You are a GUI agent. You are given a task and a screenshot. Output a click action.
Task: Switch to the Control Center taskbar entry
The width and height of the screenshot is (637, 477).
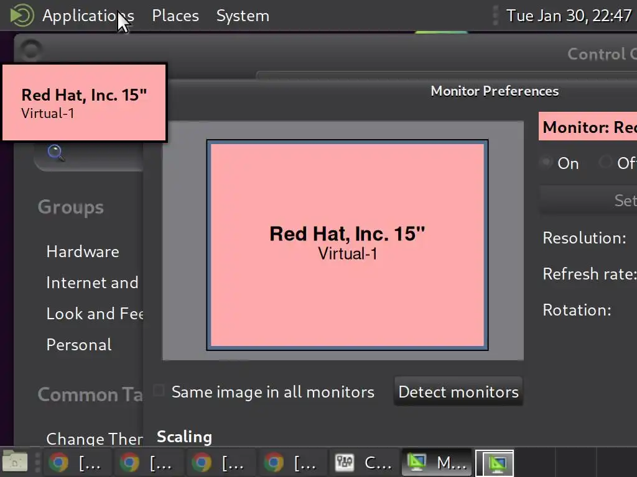pos(364,463)
